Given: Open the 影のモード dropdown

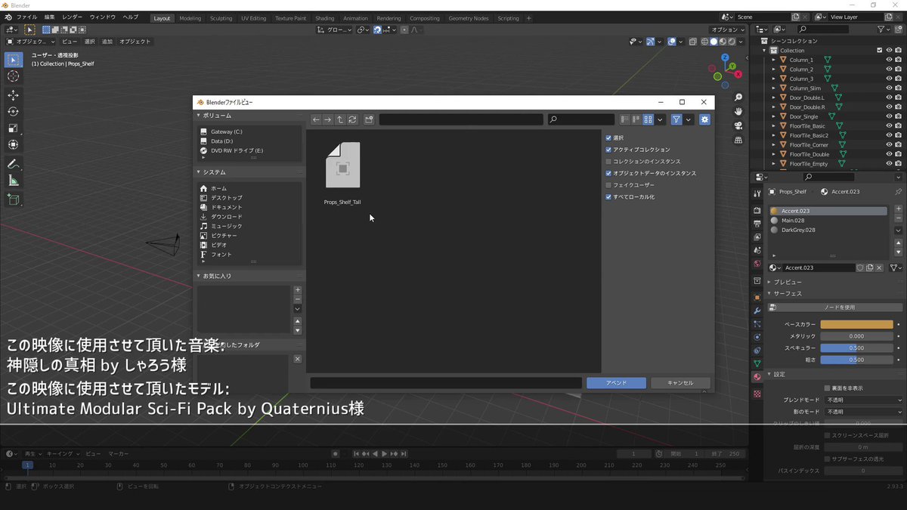Looking at the screenshot, I should pyautogui.click(x=863, y=412).
